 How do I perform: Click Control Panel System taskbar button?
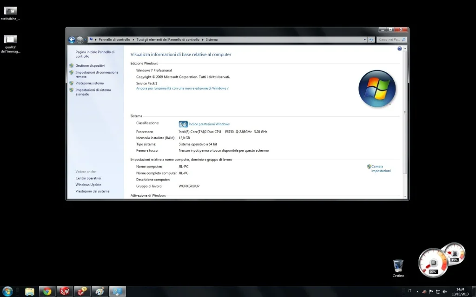(118, 291)
